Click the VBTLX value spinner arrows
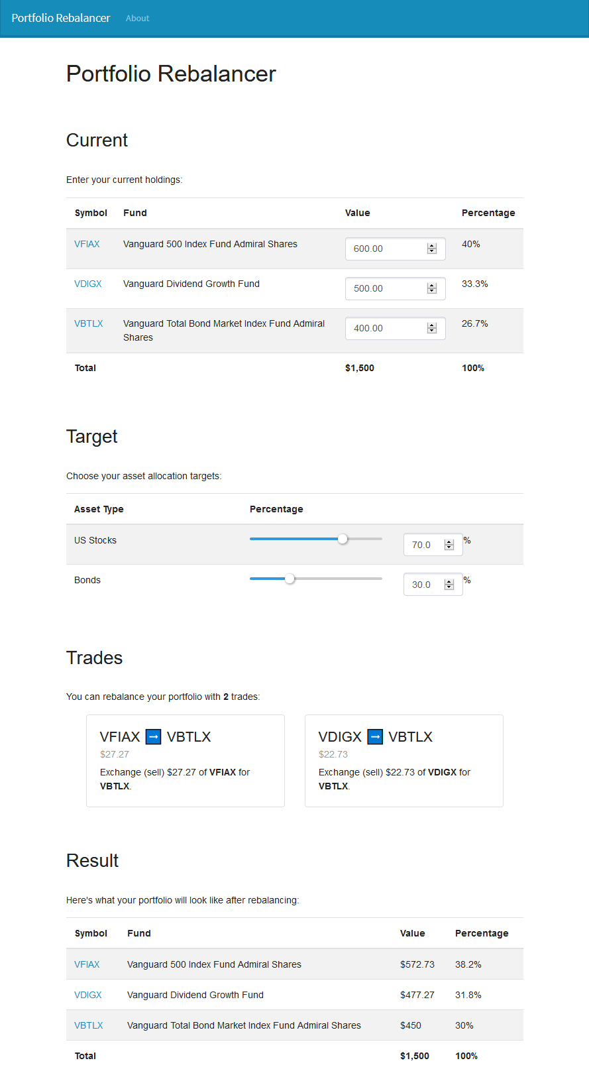Screen dimensions: 589x1081 [x=432, y=328]
